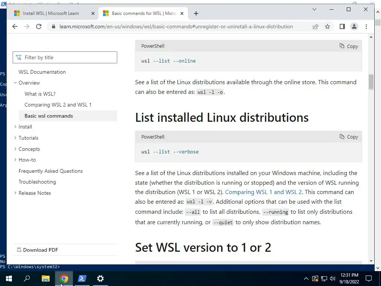Screen dimensions: 381x286
Task: Click the Chrome taskbar icon
Action: coord(64,279)
